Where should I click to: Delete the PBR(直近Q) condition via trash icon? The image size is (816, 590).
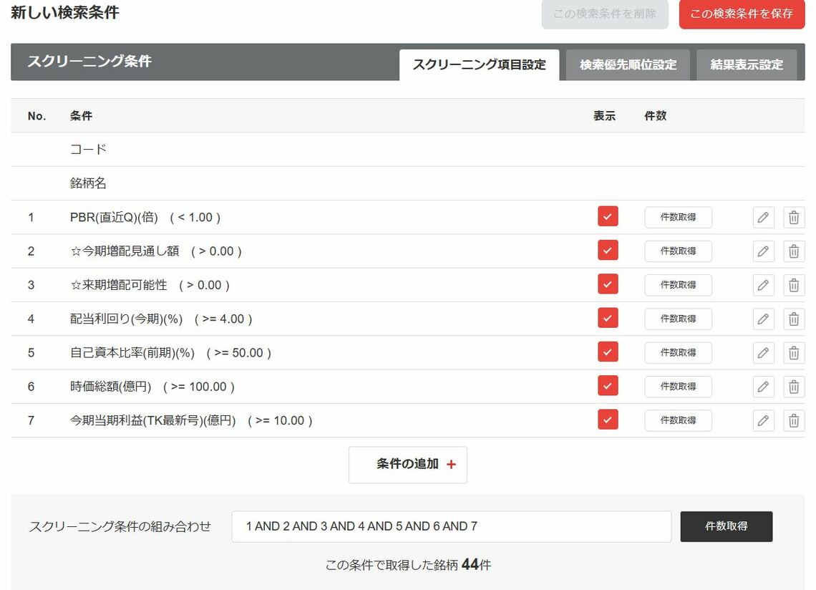pos(794,217)
